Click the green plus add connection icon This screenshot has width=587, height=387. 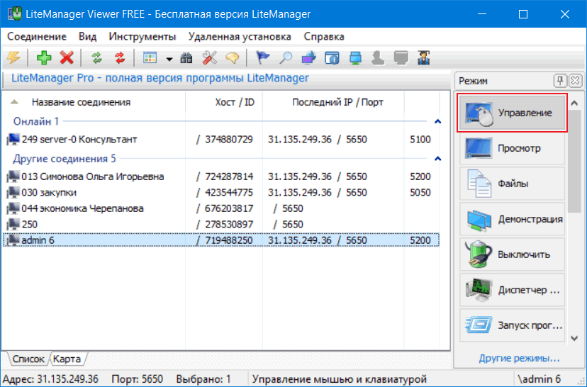tap(44, 58)
